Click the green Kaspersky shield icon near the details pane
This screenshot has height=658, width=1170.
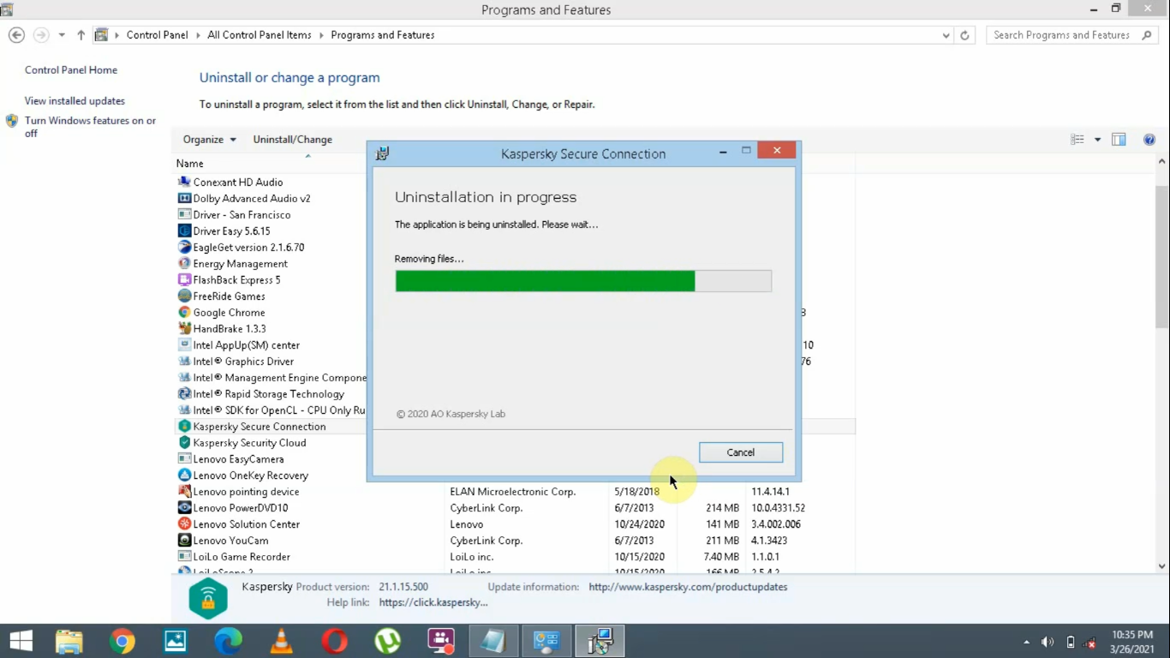(207, 595)
